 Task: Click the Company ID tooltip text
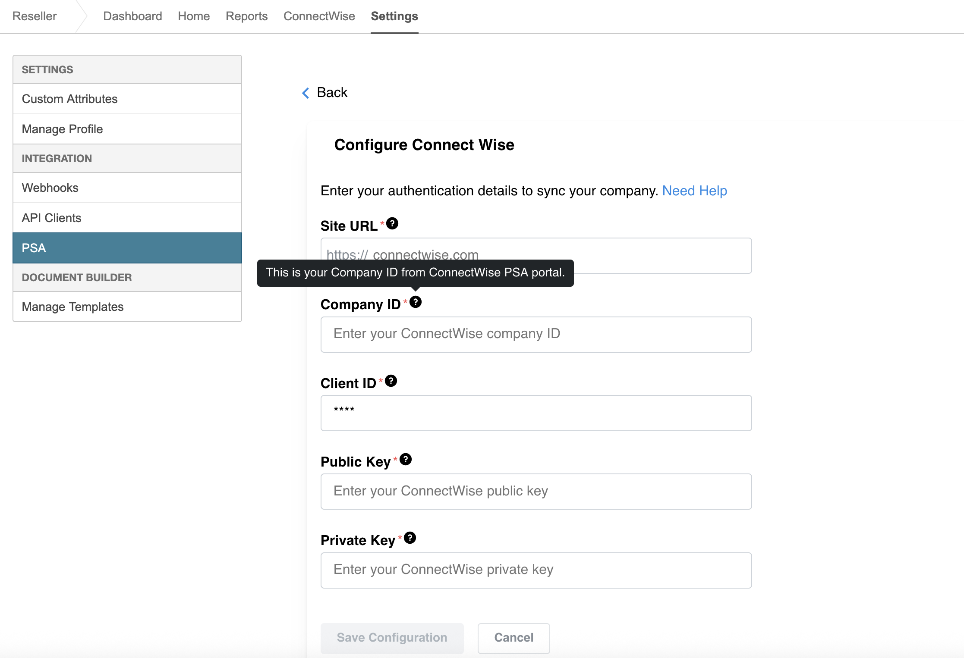pos(415,273)
